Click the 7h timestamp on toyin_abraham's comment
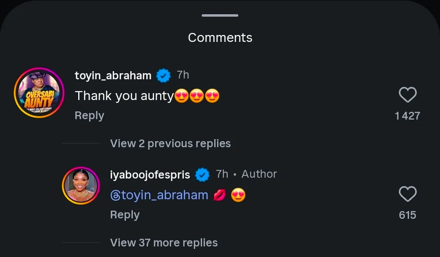Screen dimensions: 440x257 click(183, 75)
